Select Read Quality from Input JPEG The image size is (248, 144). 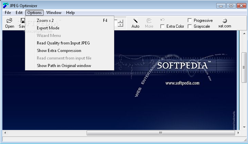(70, 43)
